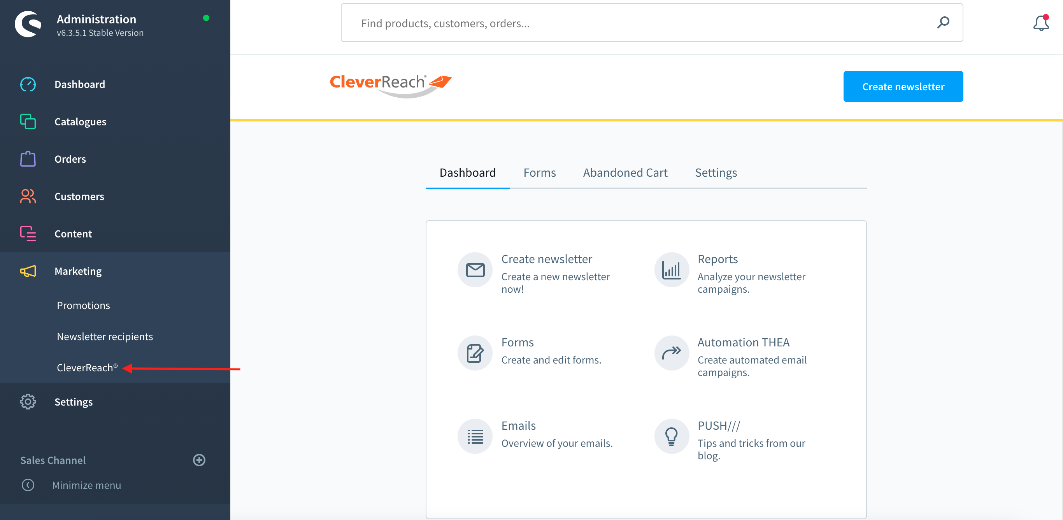Open Automation THEA arrow icon

671,353
